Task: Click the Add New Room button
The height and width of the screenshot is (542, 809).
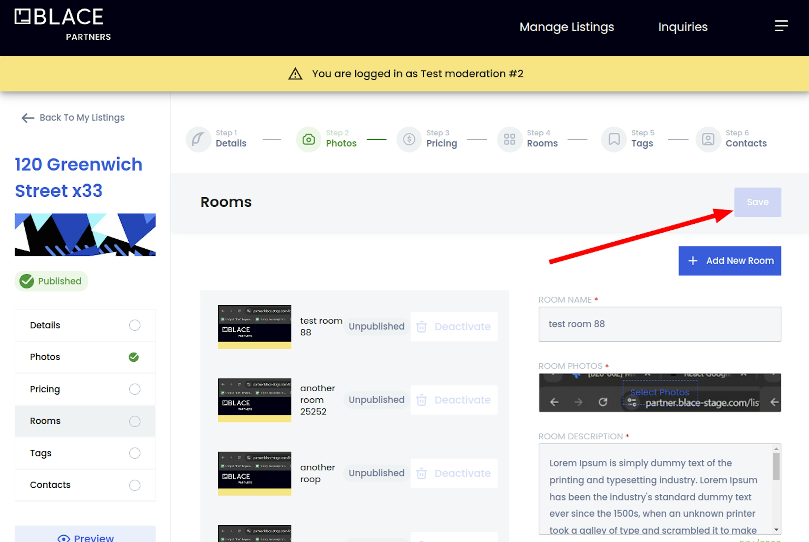Action: 729,261
